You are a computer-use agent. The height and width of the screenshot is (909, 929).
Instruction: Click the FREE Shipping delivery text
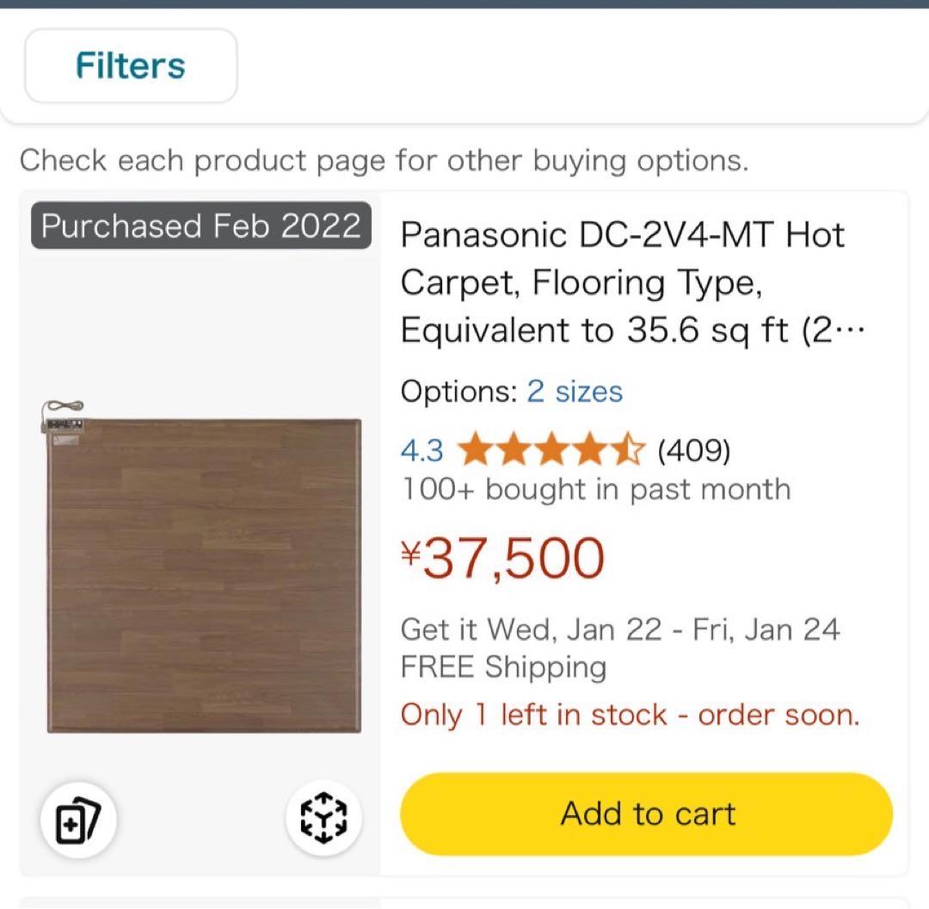pyautogui.click(x=504, y=666)
